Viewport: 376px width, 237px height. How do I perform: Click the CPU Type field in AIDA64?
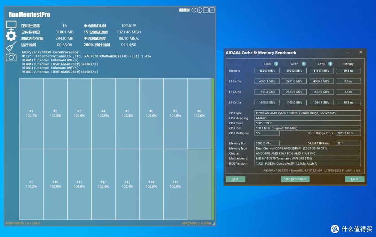[x=308, y=113]
